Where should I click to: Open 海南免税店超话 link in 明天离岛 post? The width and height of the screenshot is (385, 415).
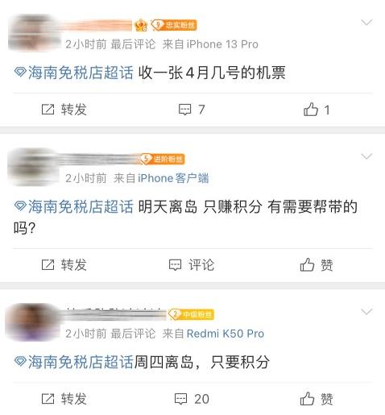click(x=74, y=206)
